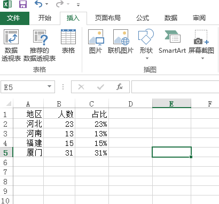The height and width of the screenshot is (204, 219).
Task: Expand the 屏幕截图 dropdown arrow
Action: pyautogui.click(x=202, y=58)
